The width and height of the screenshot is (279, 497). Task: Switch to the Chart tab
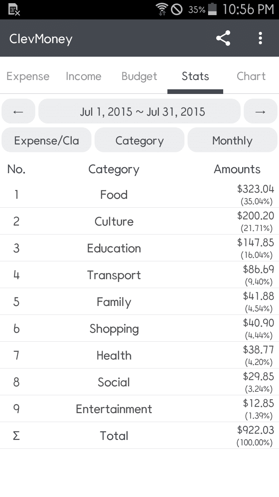251,76
